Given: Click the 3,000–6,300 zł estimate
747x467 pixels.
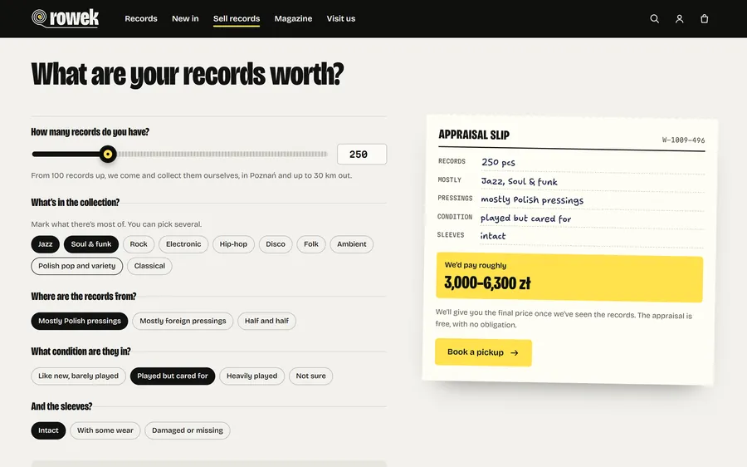Looking at the screenshot, I should [487, 283].
